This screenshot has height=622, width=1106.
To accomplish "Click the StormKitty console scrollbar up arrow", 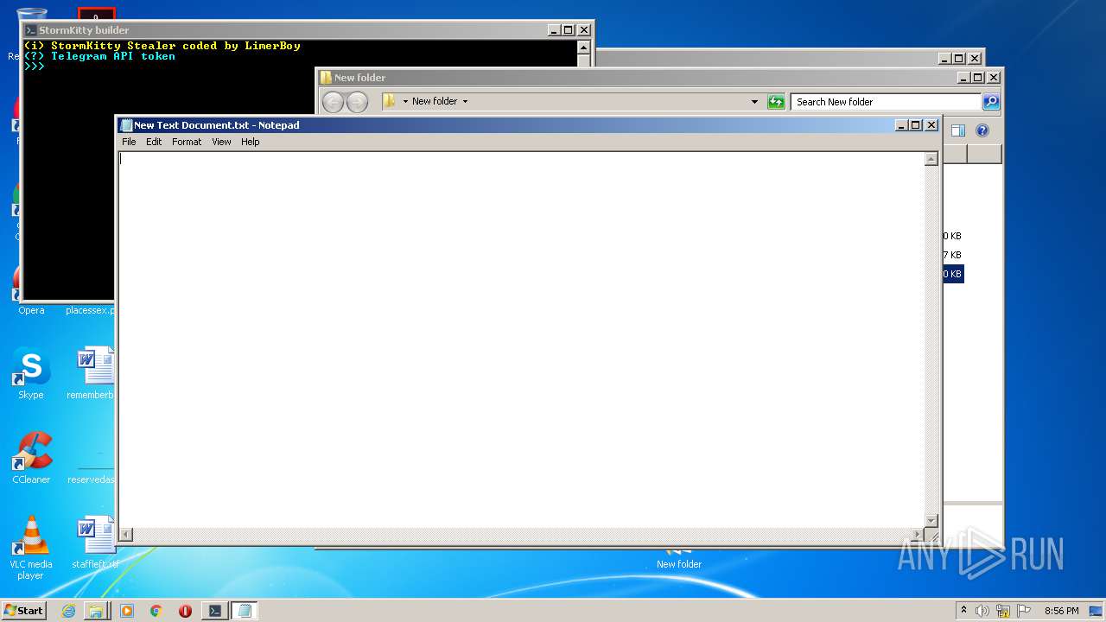I will point(584,48).
